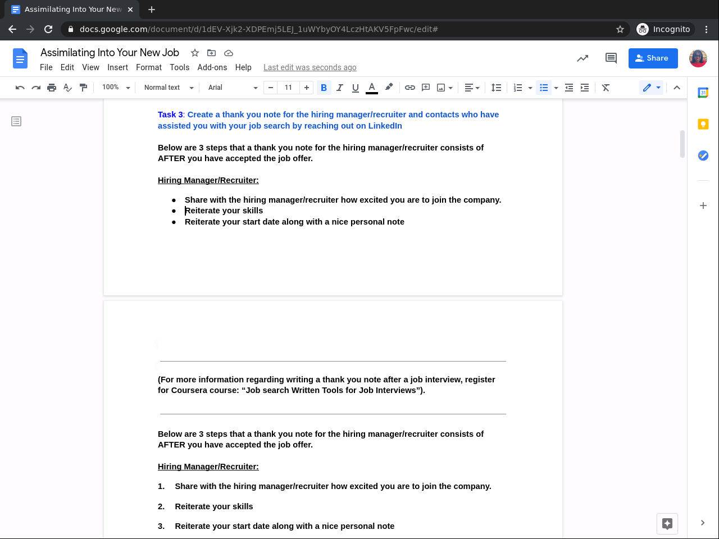Screen dimensions: 719x539
Task: Open Google Calendar side panel
Action: pyautogui.click(x=703, y=93)
